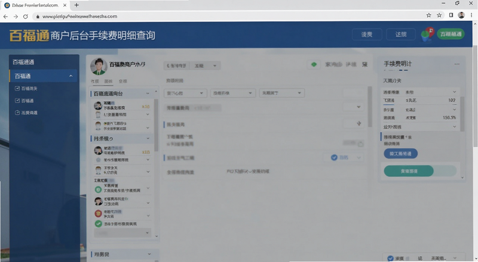Image resolution: width=478 pixels, height=262 pixels.
Task: Click the first outlined header button
Action: [x=367, y=35]
